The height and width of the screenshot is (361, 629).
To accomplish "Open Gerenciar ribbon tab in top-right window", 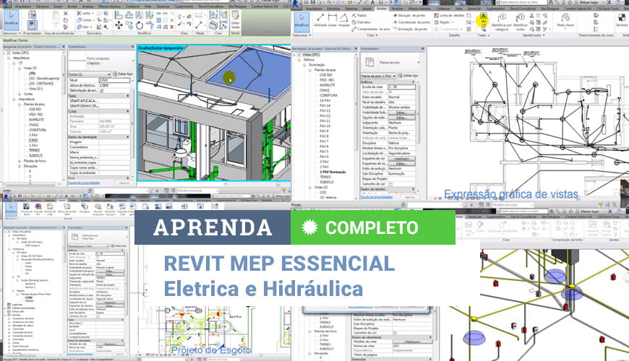I will 474,9.
